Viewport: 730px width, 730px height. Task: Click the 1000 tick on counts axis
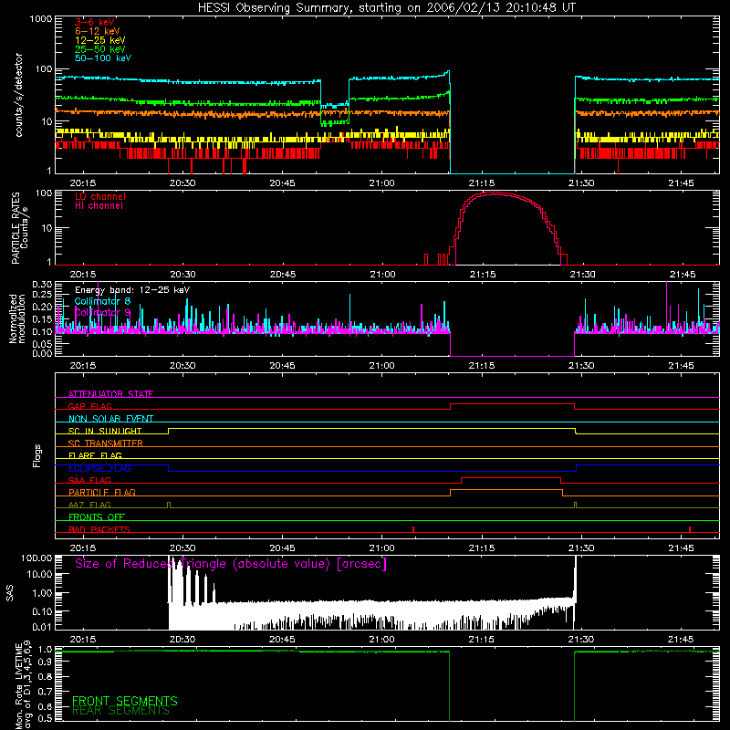[40, 19]
